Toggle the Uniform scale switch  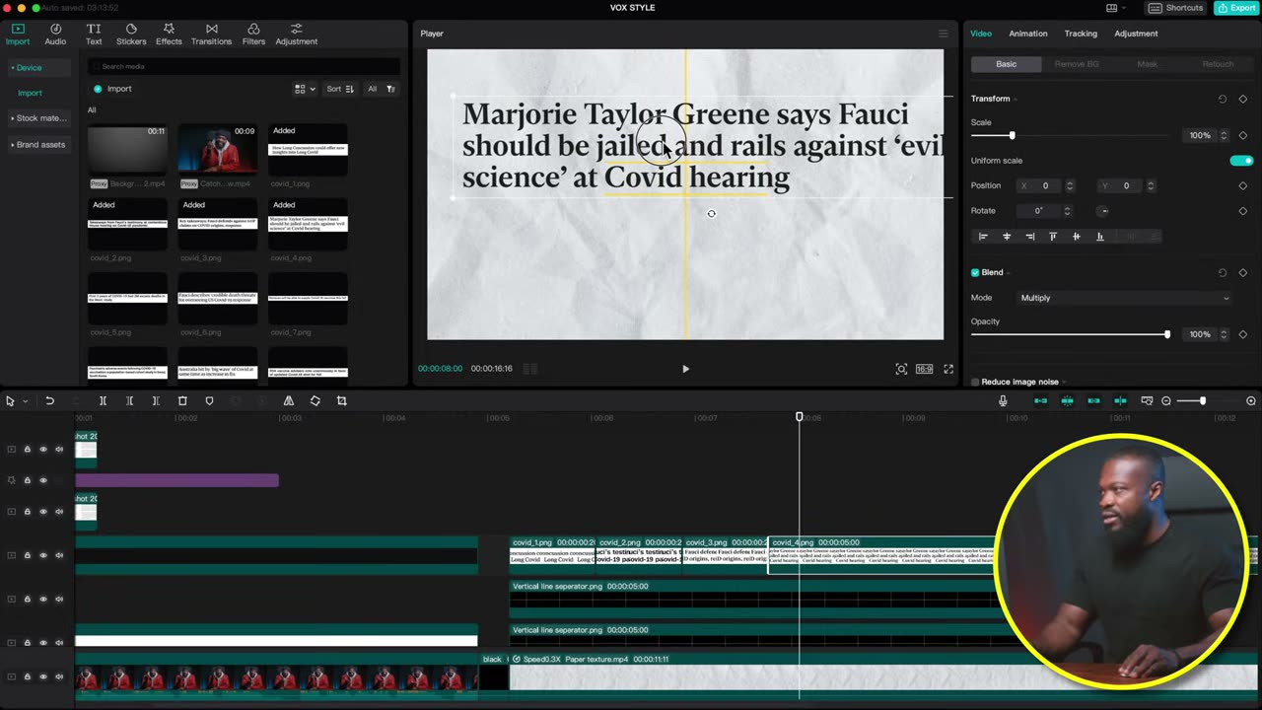1241,161
